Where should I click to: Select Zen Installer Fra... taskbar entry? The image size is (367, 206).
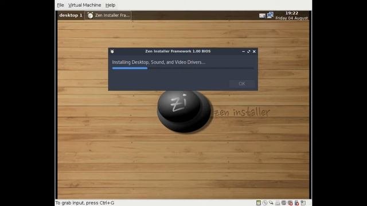pyautogui.click(x=108, y=15)
